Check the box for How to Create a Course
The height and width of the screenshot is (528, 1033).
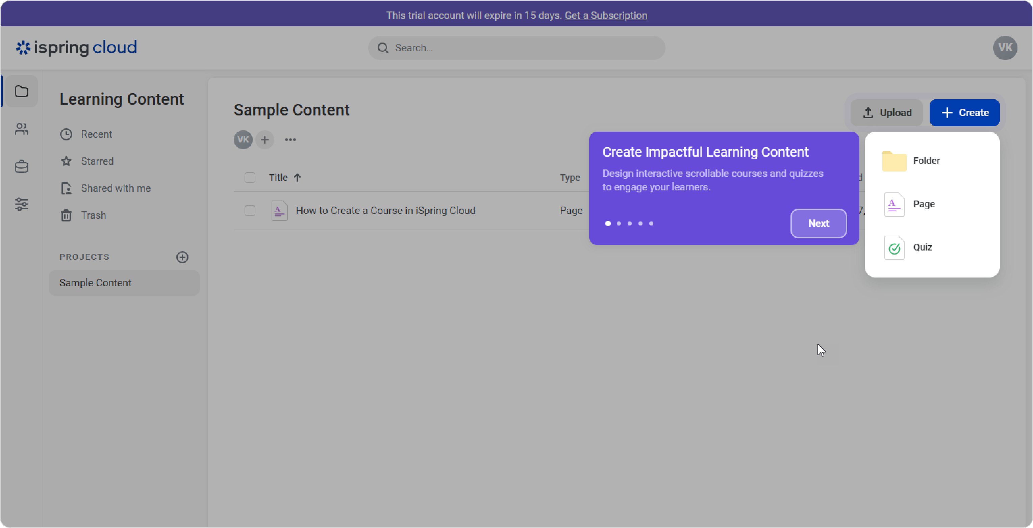click(250, 210)
